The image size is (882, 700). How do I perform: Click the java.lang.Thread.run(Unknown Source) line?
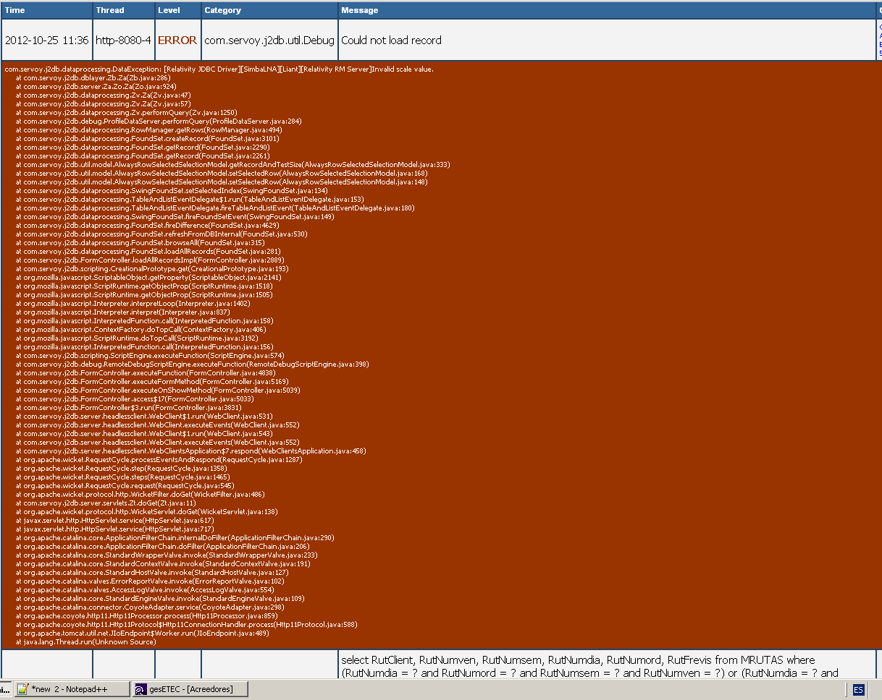[x=85, y=641]
